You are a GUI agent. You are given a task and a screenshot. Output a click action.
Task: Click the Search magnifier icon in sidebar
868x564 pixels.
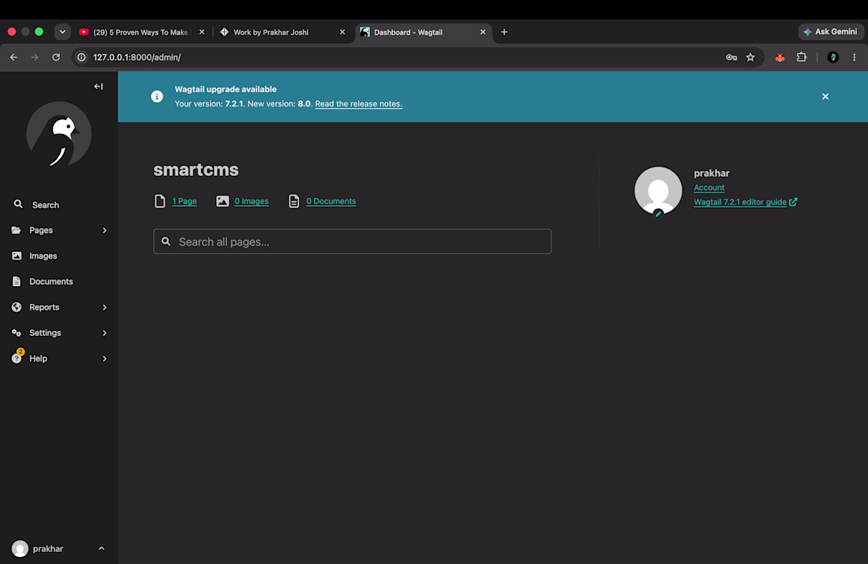tap(18, 204)
